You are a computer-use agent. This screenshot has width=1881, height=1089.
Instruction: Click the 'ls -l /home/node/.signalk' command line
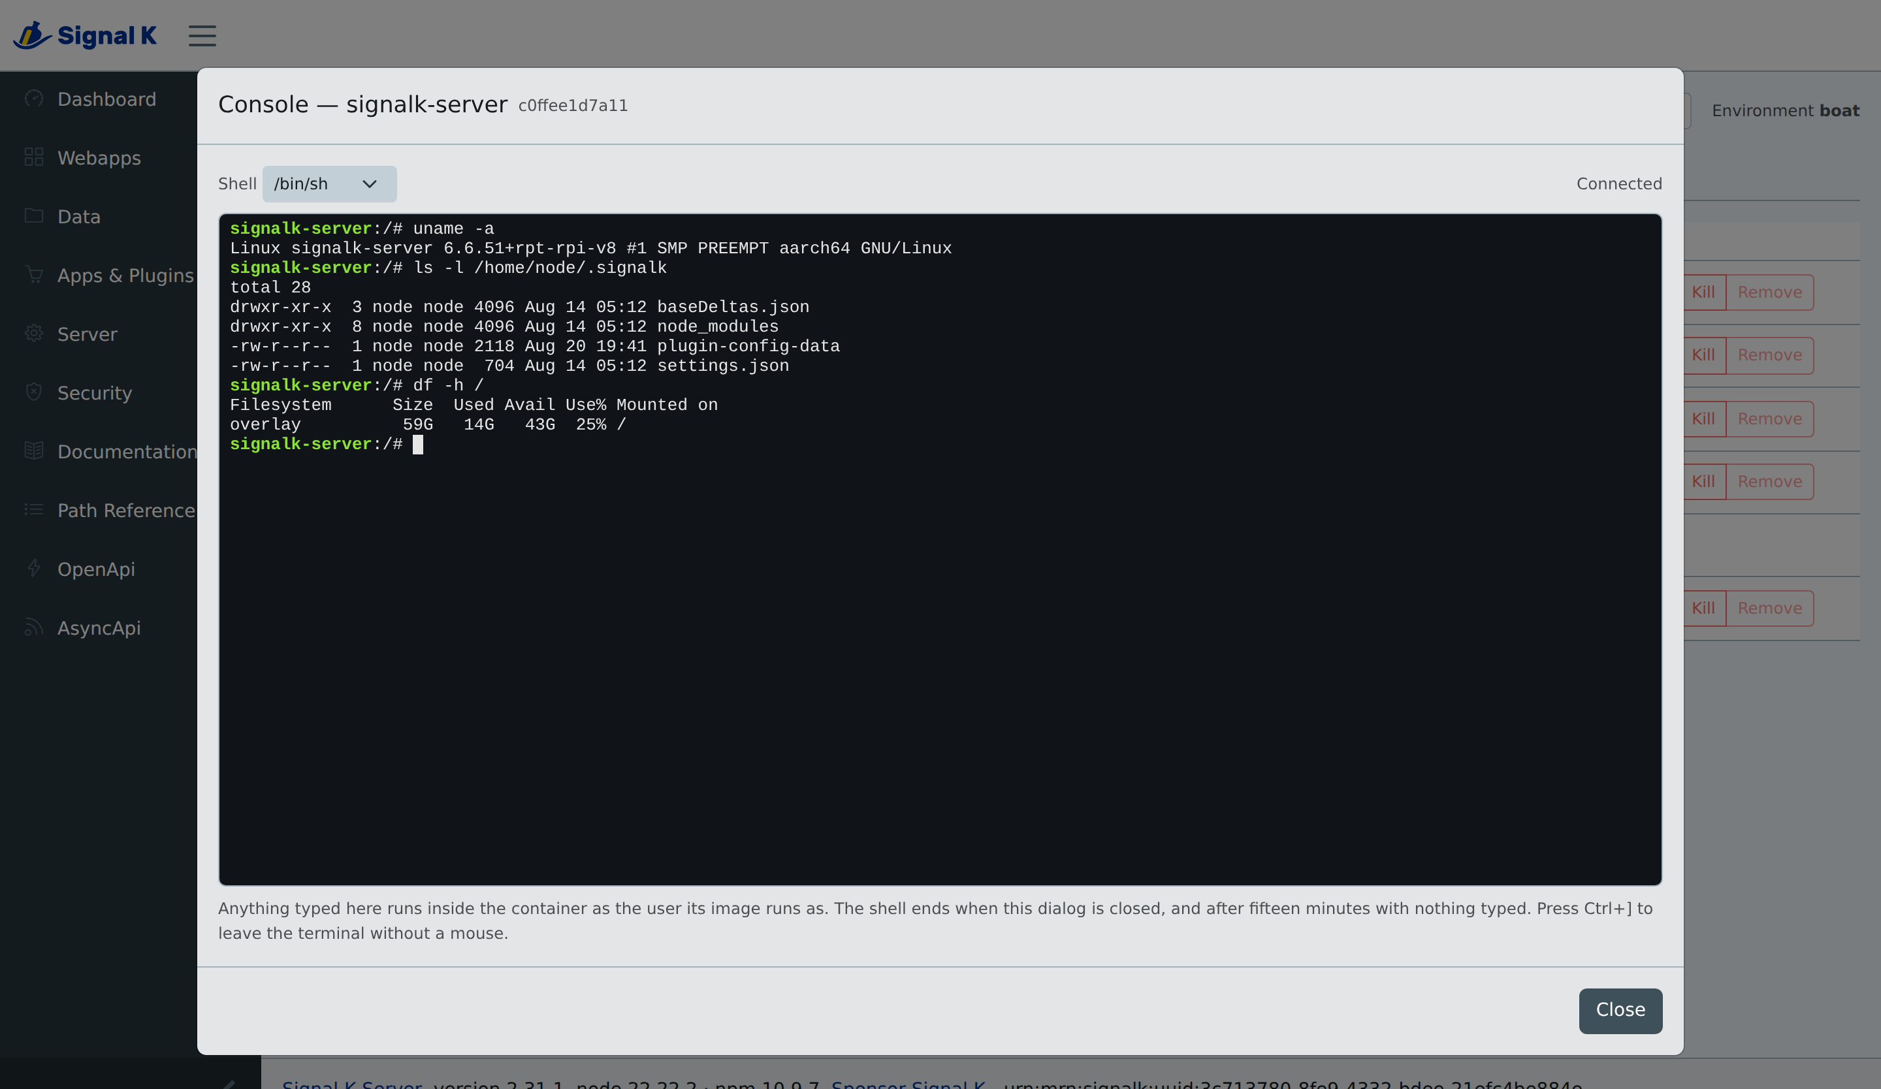(448, 268)
